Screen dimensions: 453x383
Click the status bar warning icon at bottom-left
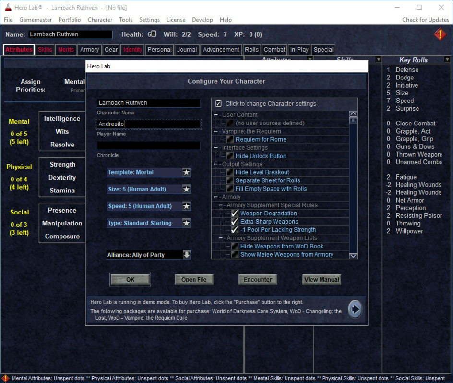click(x=5, y=378)
